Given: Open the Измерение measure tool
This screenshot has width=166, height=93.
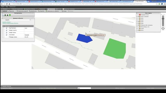Looking at the screenshot, I should [x=41, y=9].
